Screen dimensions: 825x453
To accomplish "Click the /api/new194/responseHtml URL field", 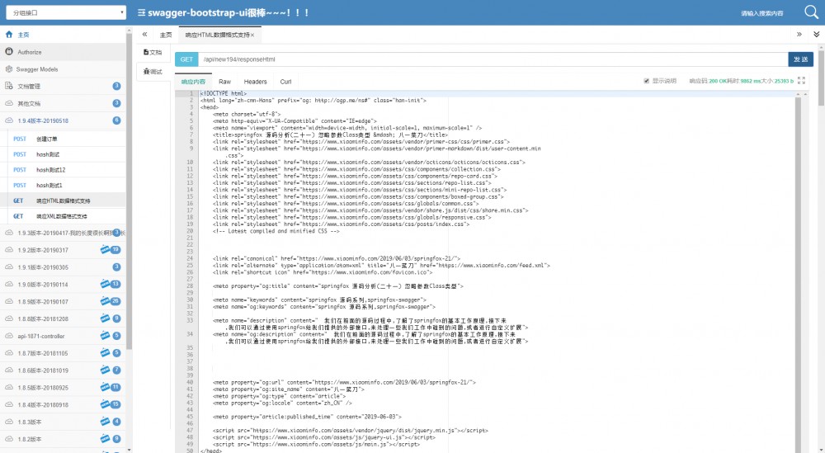I will pyautogui.click(x=493, y=59).
